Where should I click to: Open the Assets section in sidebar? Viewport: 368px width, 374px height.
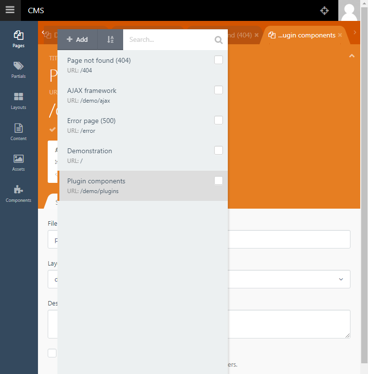(x=18, y=162)
